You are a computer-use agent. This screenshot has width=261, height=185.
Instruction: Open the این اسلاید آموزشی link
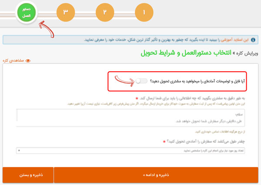coord(235,40)
